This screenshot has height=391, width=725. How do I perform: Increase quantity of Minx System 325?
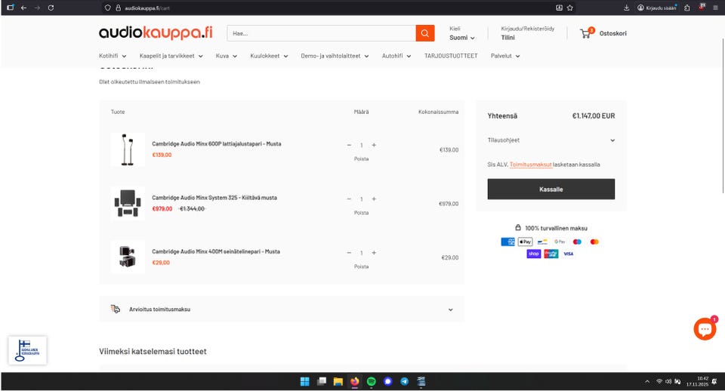click(x=374, y=199)
